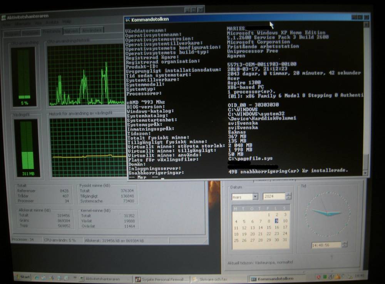
Task: Click Kommandotolken title bar cmd icon
Action: pos(128,20)
